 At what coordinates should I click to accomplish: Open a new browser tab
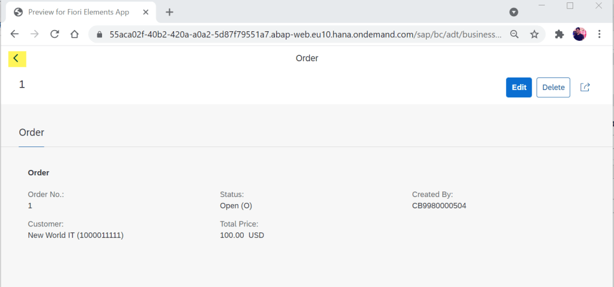169,12
